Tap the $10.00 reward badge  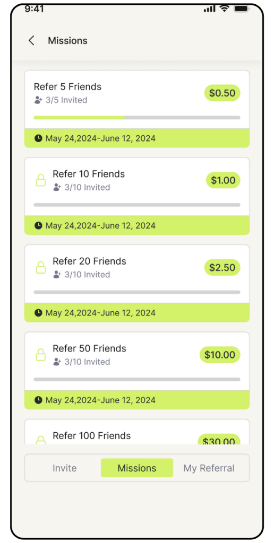220,355
